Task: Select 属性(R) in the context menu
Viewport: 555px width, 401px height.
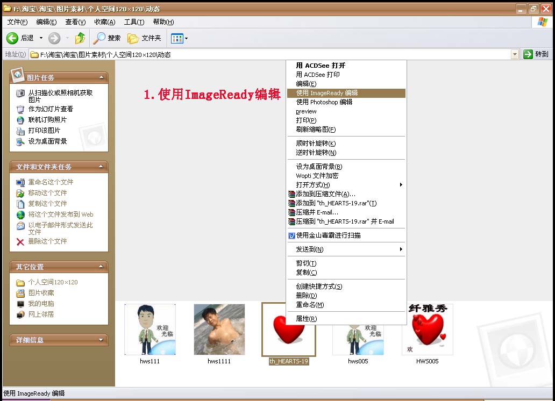Action: click(x=346, y=319)
